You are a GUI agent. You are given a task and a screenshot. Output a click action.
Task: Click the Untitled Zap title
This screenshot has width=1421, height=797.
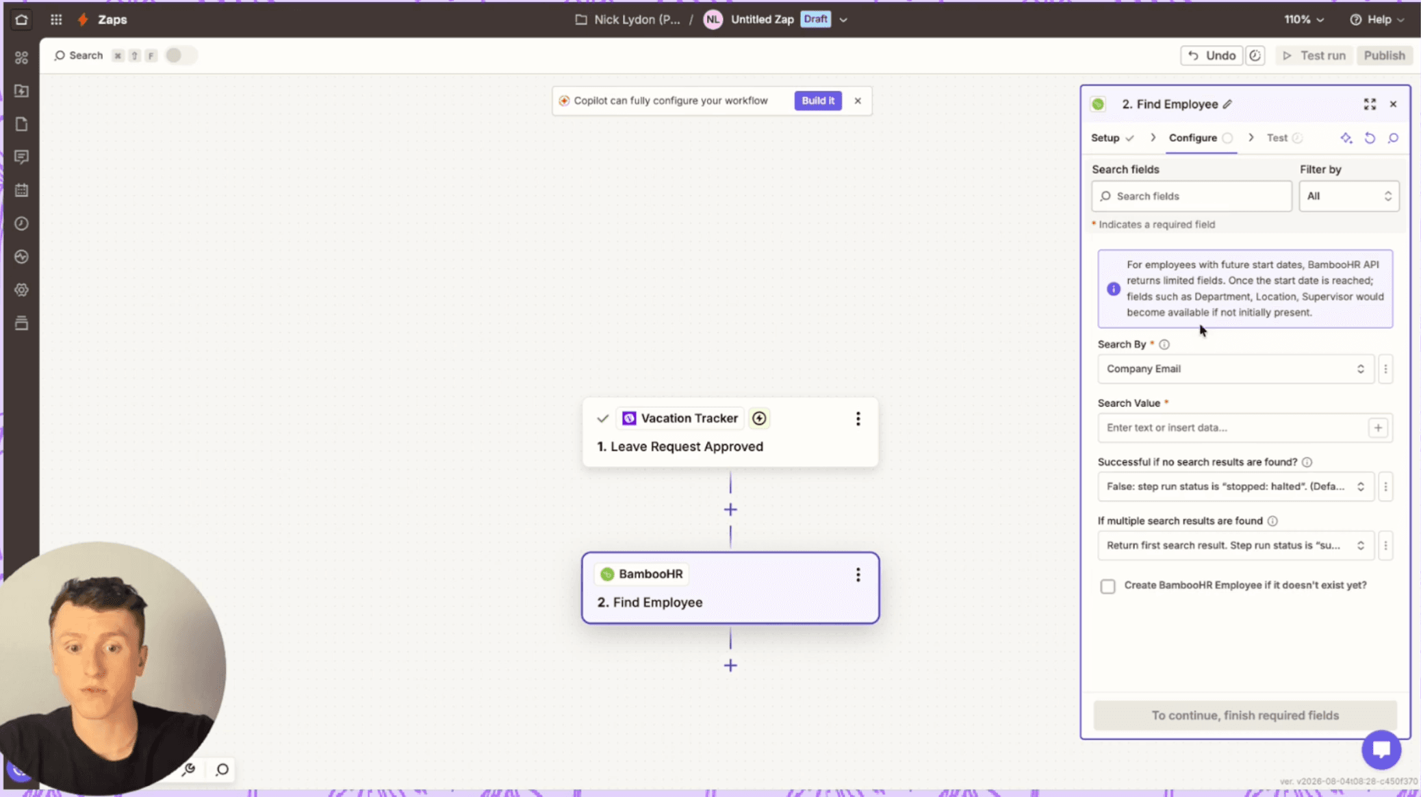coord(762,20)
